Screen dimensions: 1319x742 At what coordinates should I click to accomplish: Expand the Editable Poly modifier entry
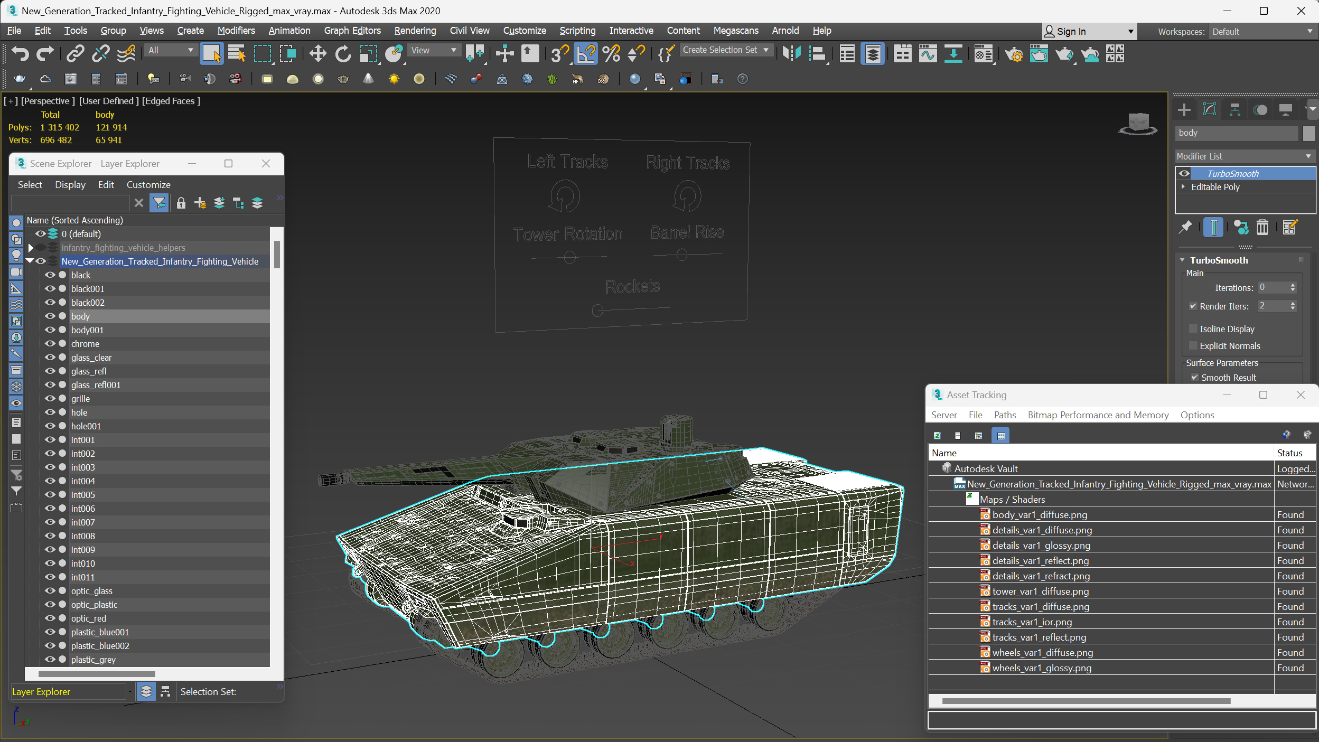click(1183, 186)
